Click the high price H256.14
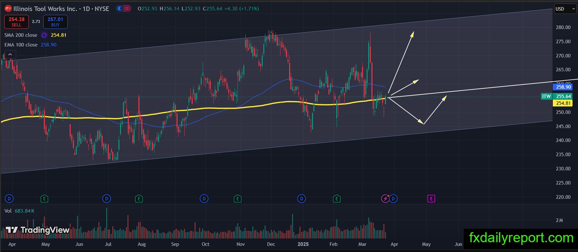This screenshot has height=252, width=578. (169, 9)
